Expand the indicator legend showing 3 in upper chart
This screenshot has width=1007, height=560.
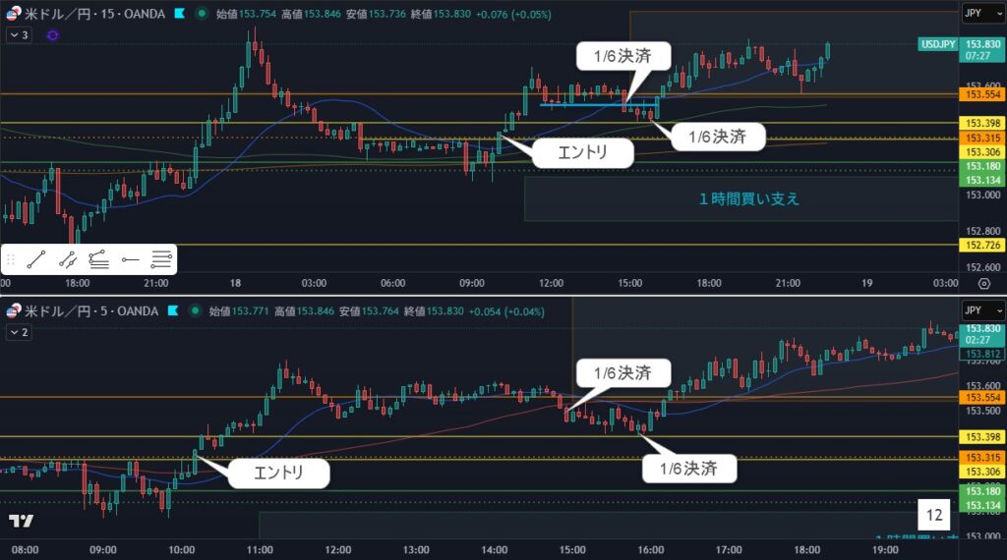pyautogui.click(x=19, y=34)
